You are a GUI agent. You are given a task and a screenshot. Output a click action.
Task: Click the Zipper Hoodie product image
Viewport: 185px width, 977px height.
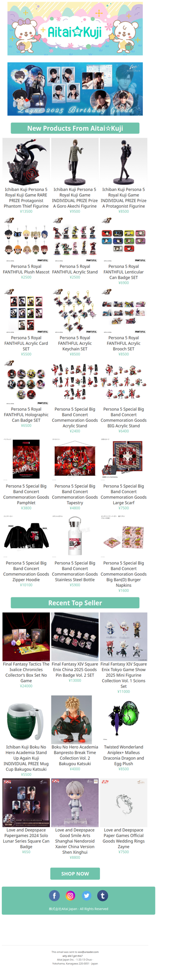tap(26, 535)
